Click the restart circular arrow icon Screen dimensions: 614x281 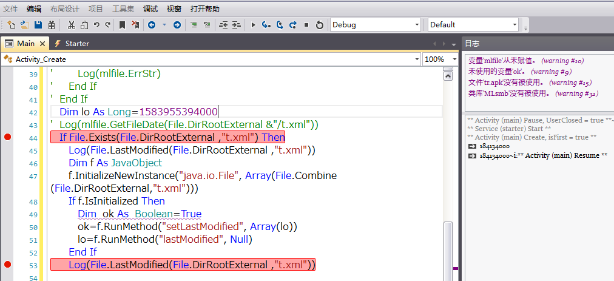click(x=320, y=25)
